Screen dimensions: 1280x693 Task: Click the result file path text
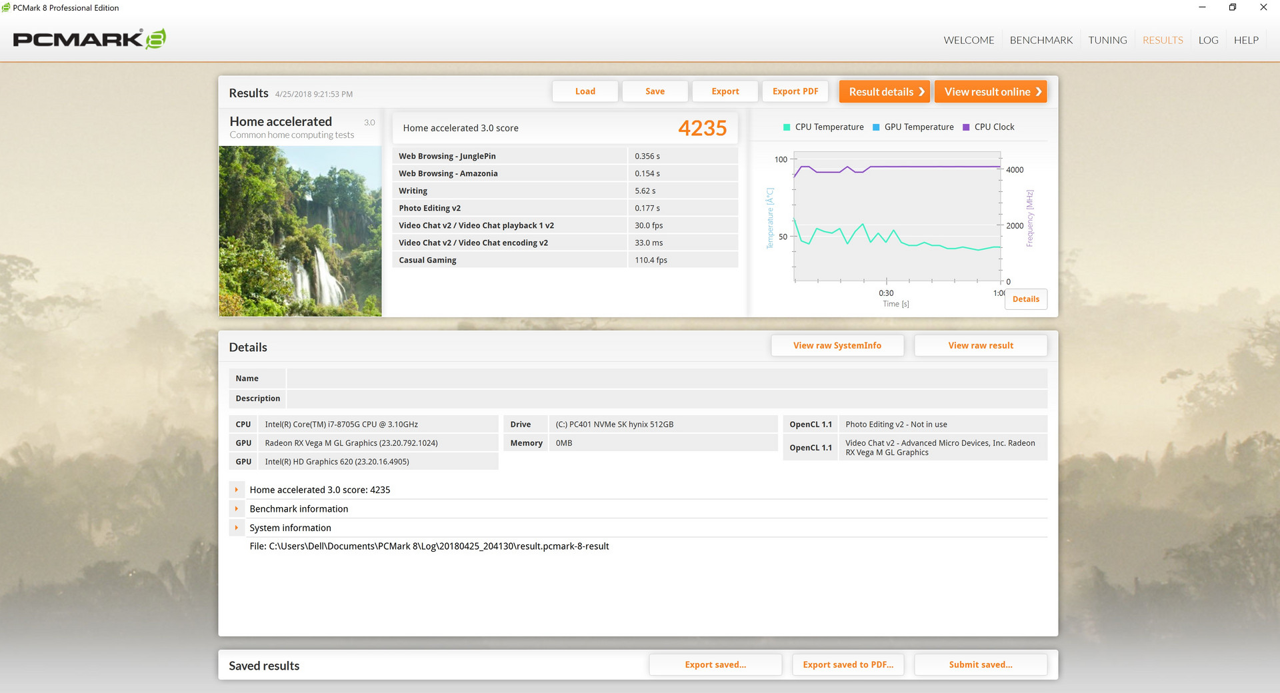click(429, 546)
